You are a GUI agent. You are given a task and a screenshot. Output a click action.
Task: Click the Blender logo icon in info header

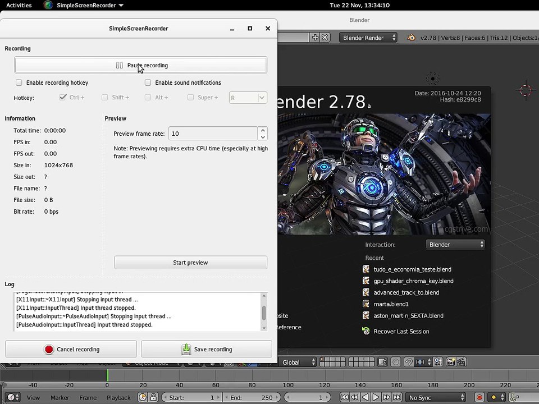click(x=411, y=38)
